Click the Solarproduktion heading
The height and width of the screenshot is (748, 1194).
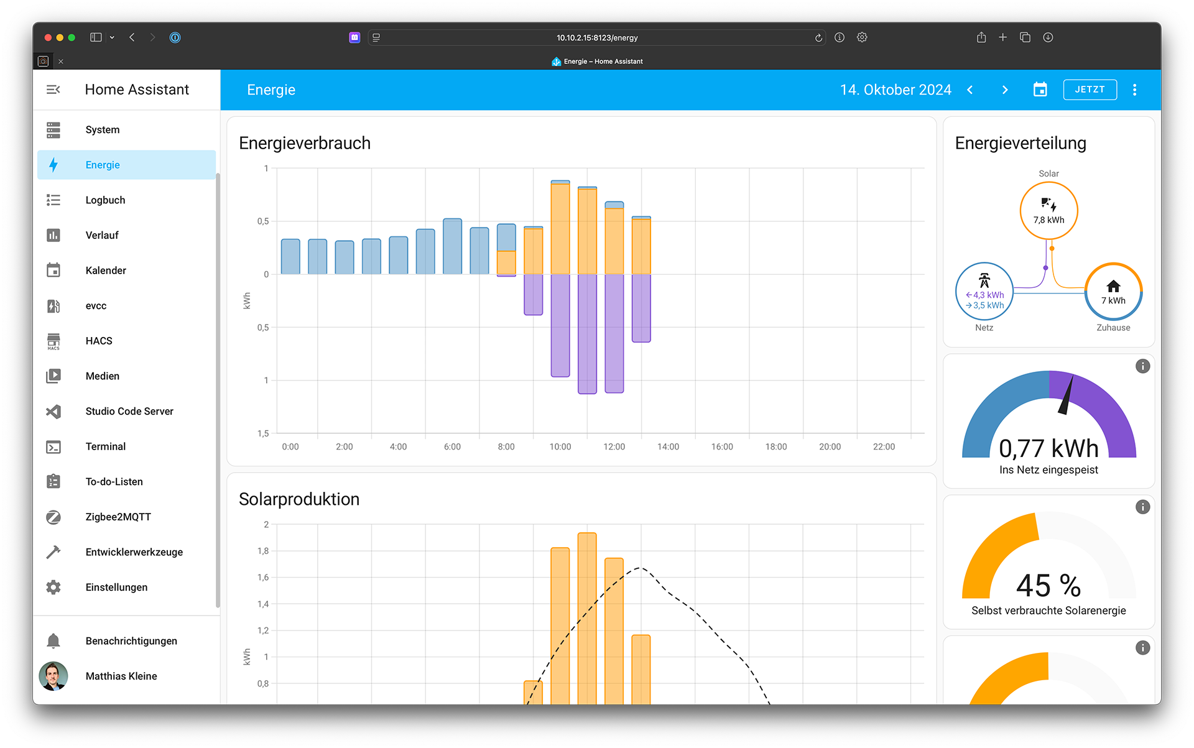(x=299, y=499)
